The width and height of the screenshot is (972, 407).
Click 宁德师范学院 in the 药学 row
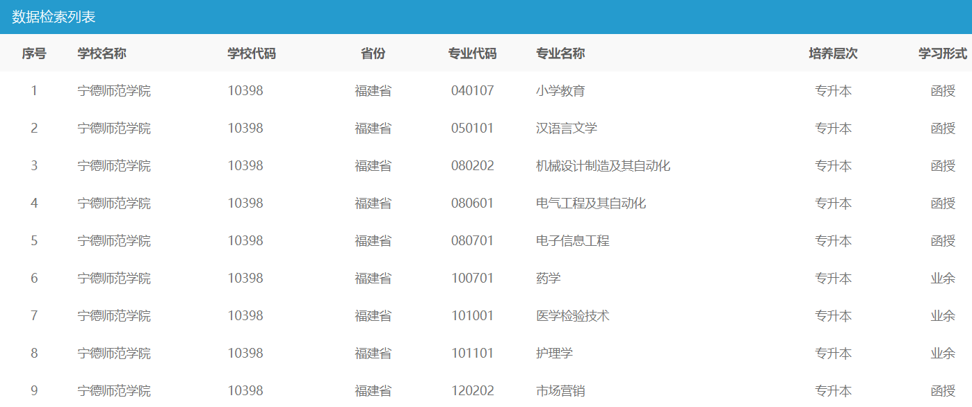click(114, 279)
